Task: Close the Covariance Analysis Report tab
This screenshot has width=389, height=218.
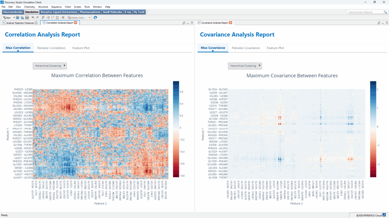Action: [x=231, y=23]
